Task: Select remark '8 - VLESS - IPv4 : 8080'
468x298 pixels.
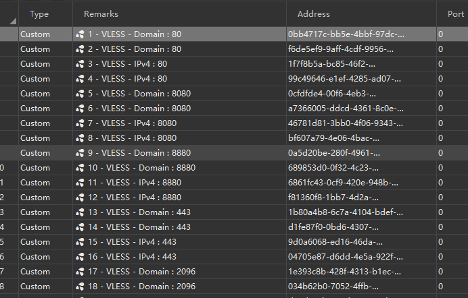Action: [133, 138]
